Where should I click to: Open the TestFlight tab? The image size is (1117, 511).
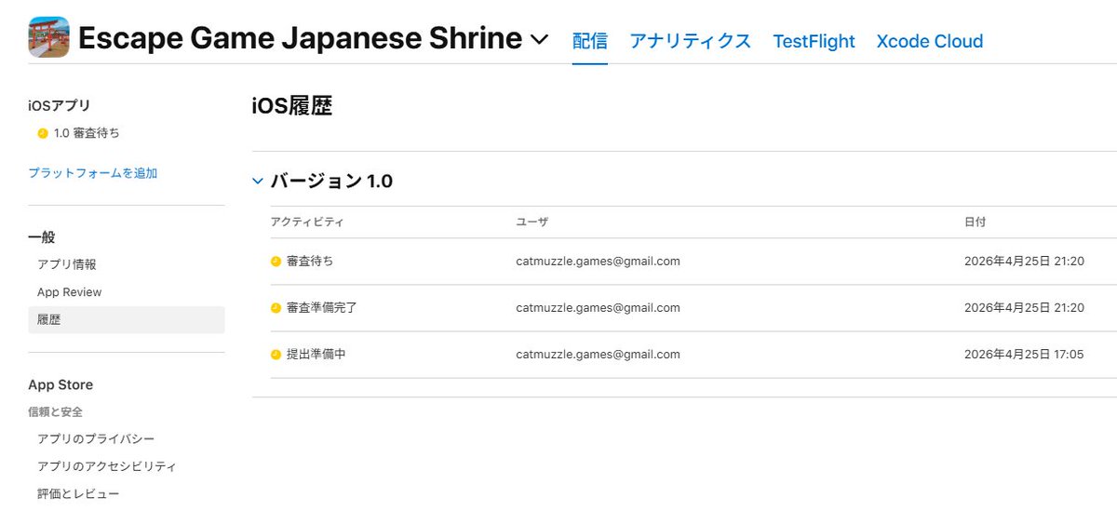pos(814,41)
